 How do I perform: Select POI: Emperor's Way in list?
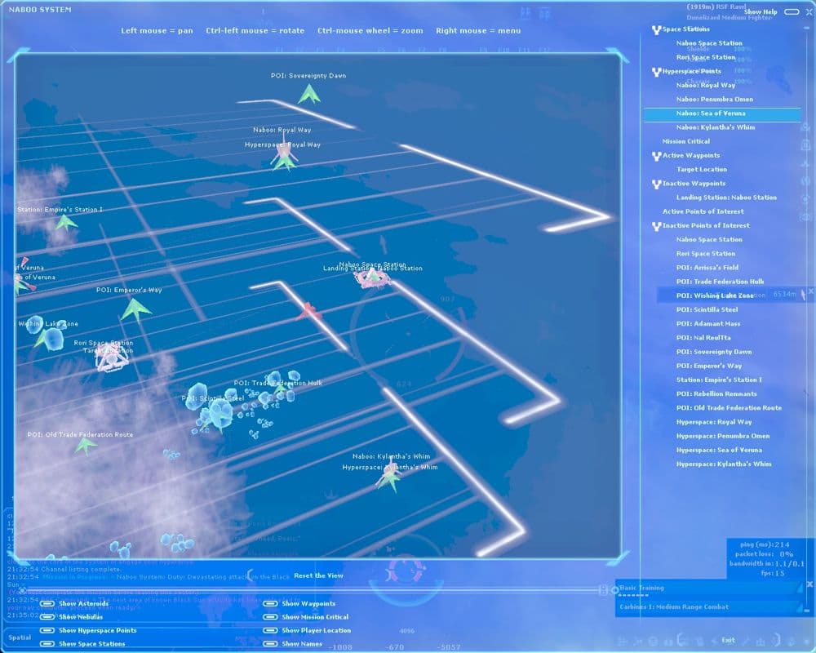[x=709, y=366]
